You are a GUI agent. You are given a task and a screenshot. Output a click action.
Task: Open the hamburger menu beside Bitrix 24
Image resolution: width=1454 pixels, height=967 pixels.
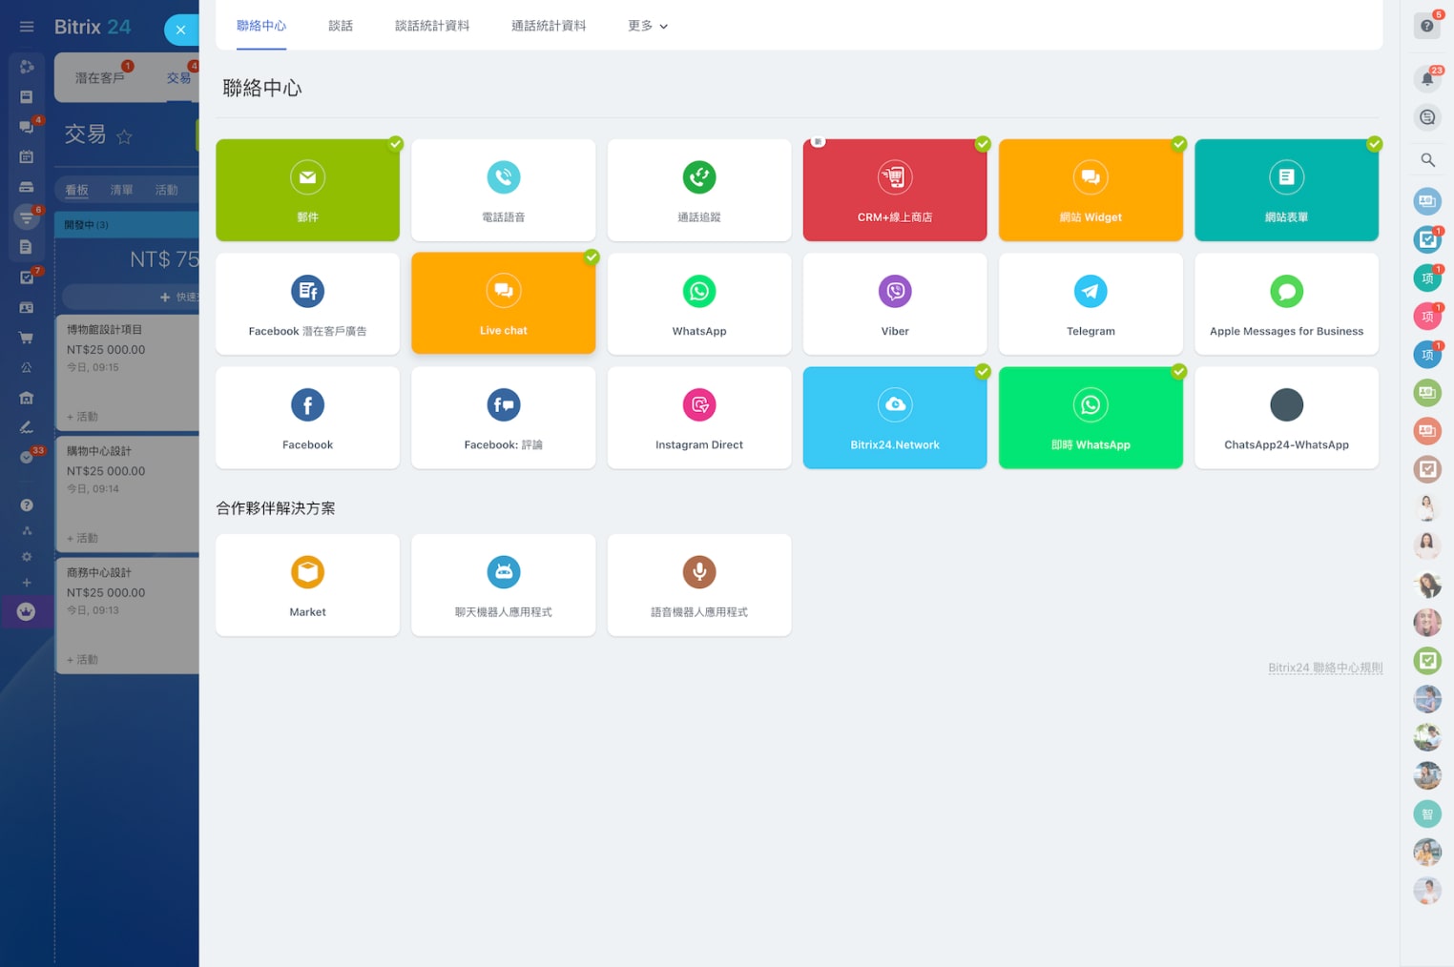tap(27, 27)
